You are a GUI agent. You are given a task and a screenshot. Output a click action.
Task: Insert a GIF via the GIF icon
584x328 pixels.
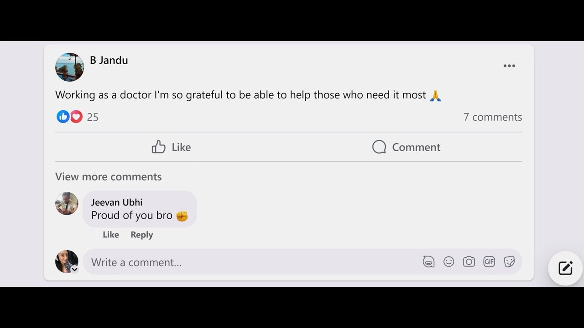[489, 261]
